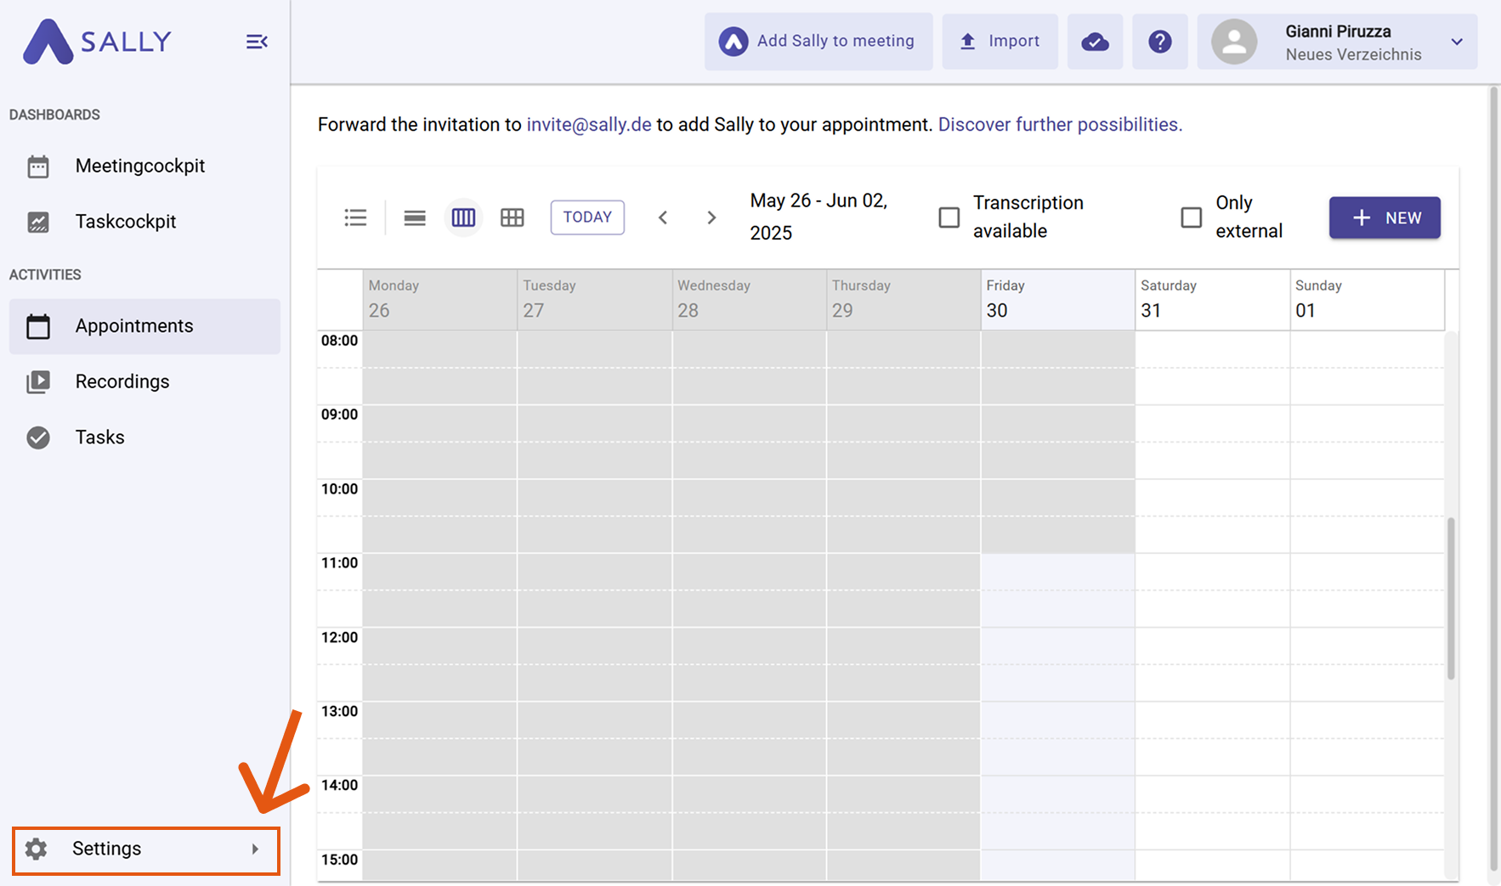Tick the Only external checkbox
This screenshot has height=886, width=1501.
click(1191, 217)
